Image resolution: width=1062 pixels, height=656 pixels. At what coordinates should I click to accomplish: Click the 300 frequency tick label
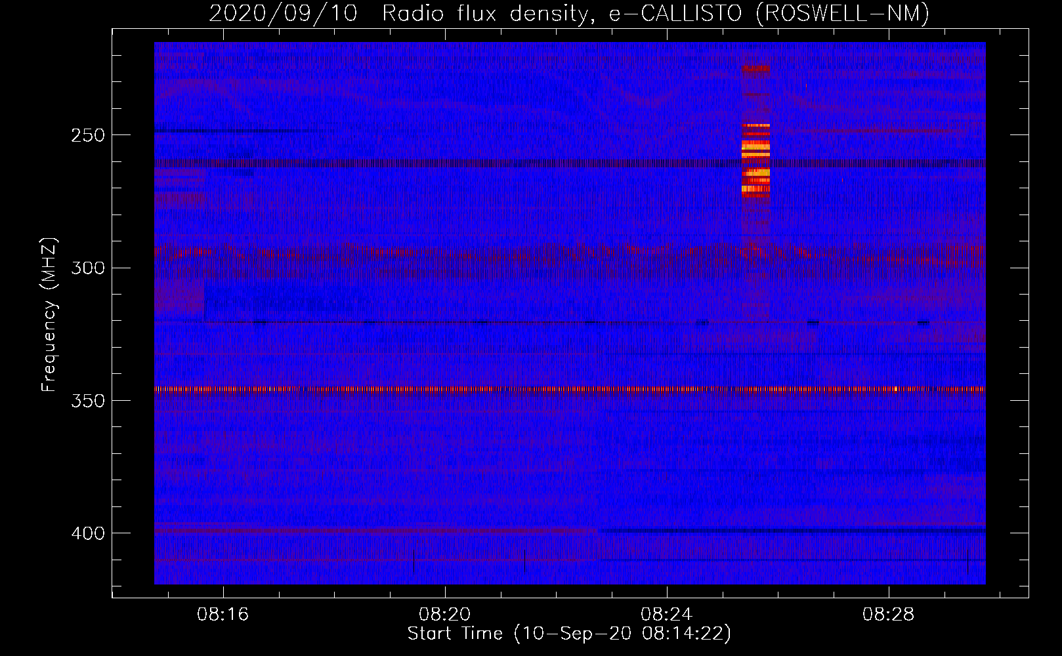(x=88, y=268)
